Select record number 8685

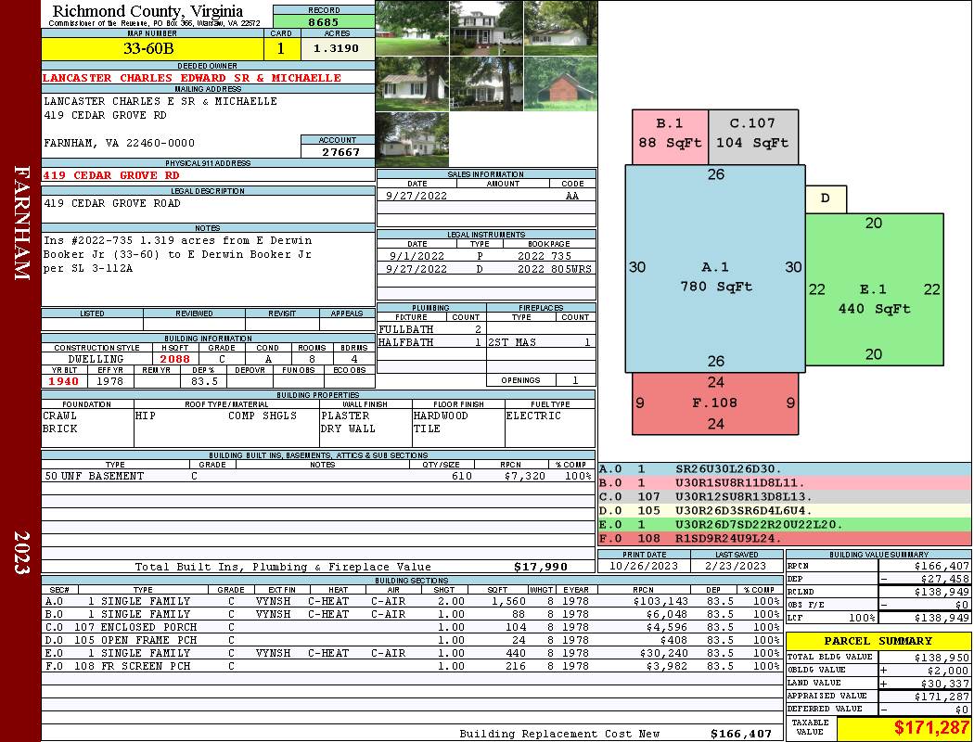(324, 21)
